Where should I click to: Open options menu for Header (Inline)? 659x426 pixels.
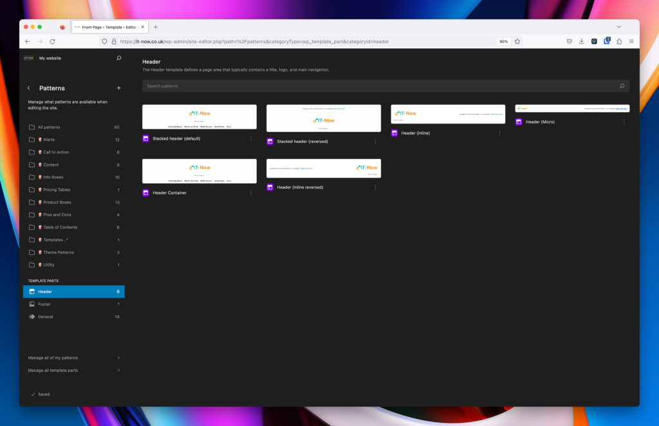click(x=499, y=133)
